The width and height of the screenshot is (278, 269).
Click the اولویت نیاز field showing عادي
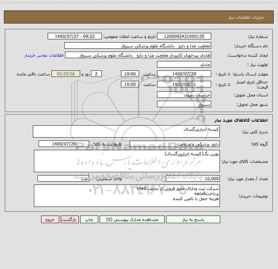coord(184,64)
